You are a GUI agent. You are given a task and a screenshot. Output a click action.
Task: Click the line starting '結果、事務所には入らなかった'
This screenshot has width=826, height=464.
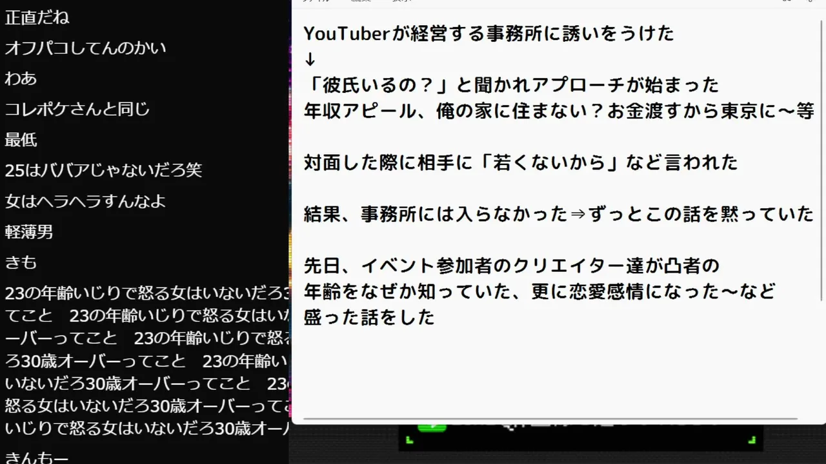pyautogui.click(x=559, y=214)
